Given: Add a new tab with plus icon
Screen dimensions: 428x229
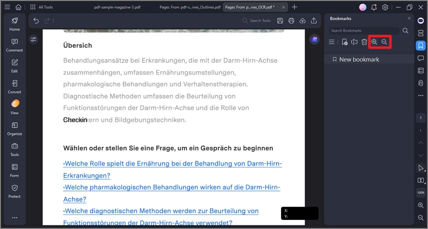Looking at the screenshot, I should point(294,7).
